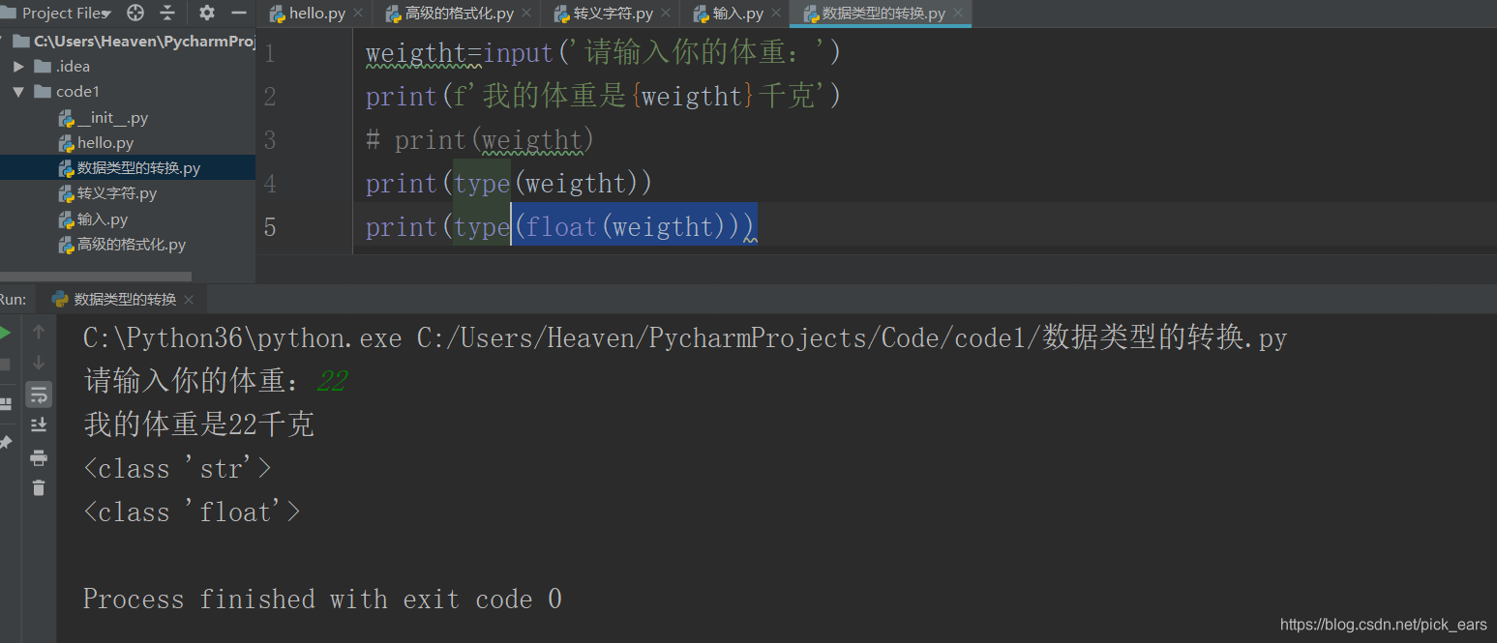Image resolution: width=1497 pixels, height=643 pixels.
Task: Pin the Run tab
Action: (5, 442)
